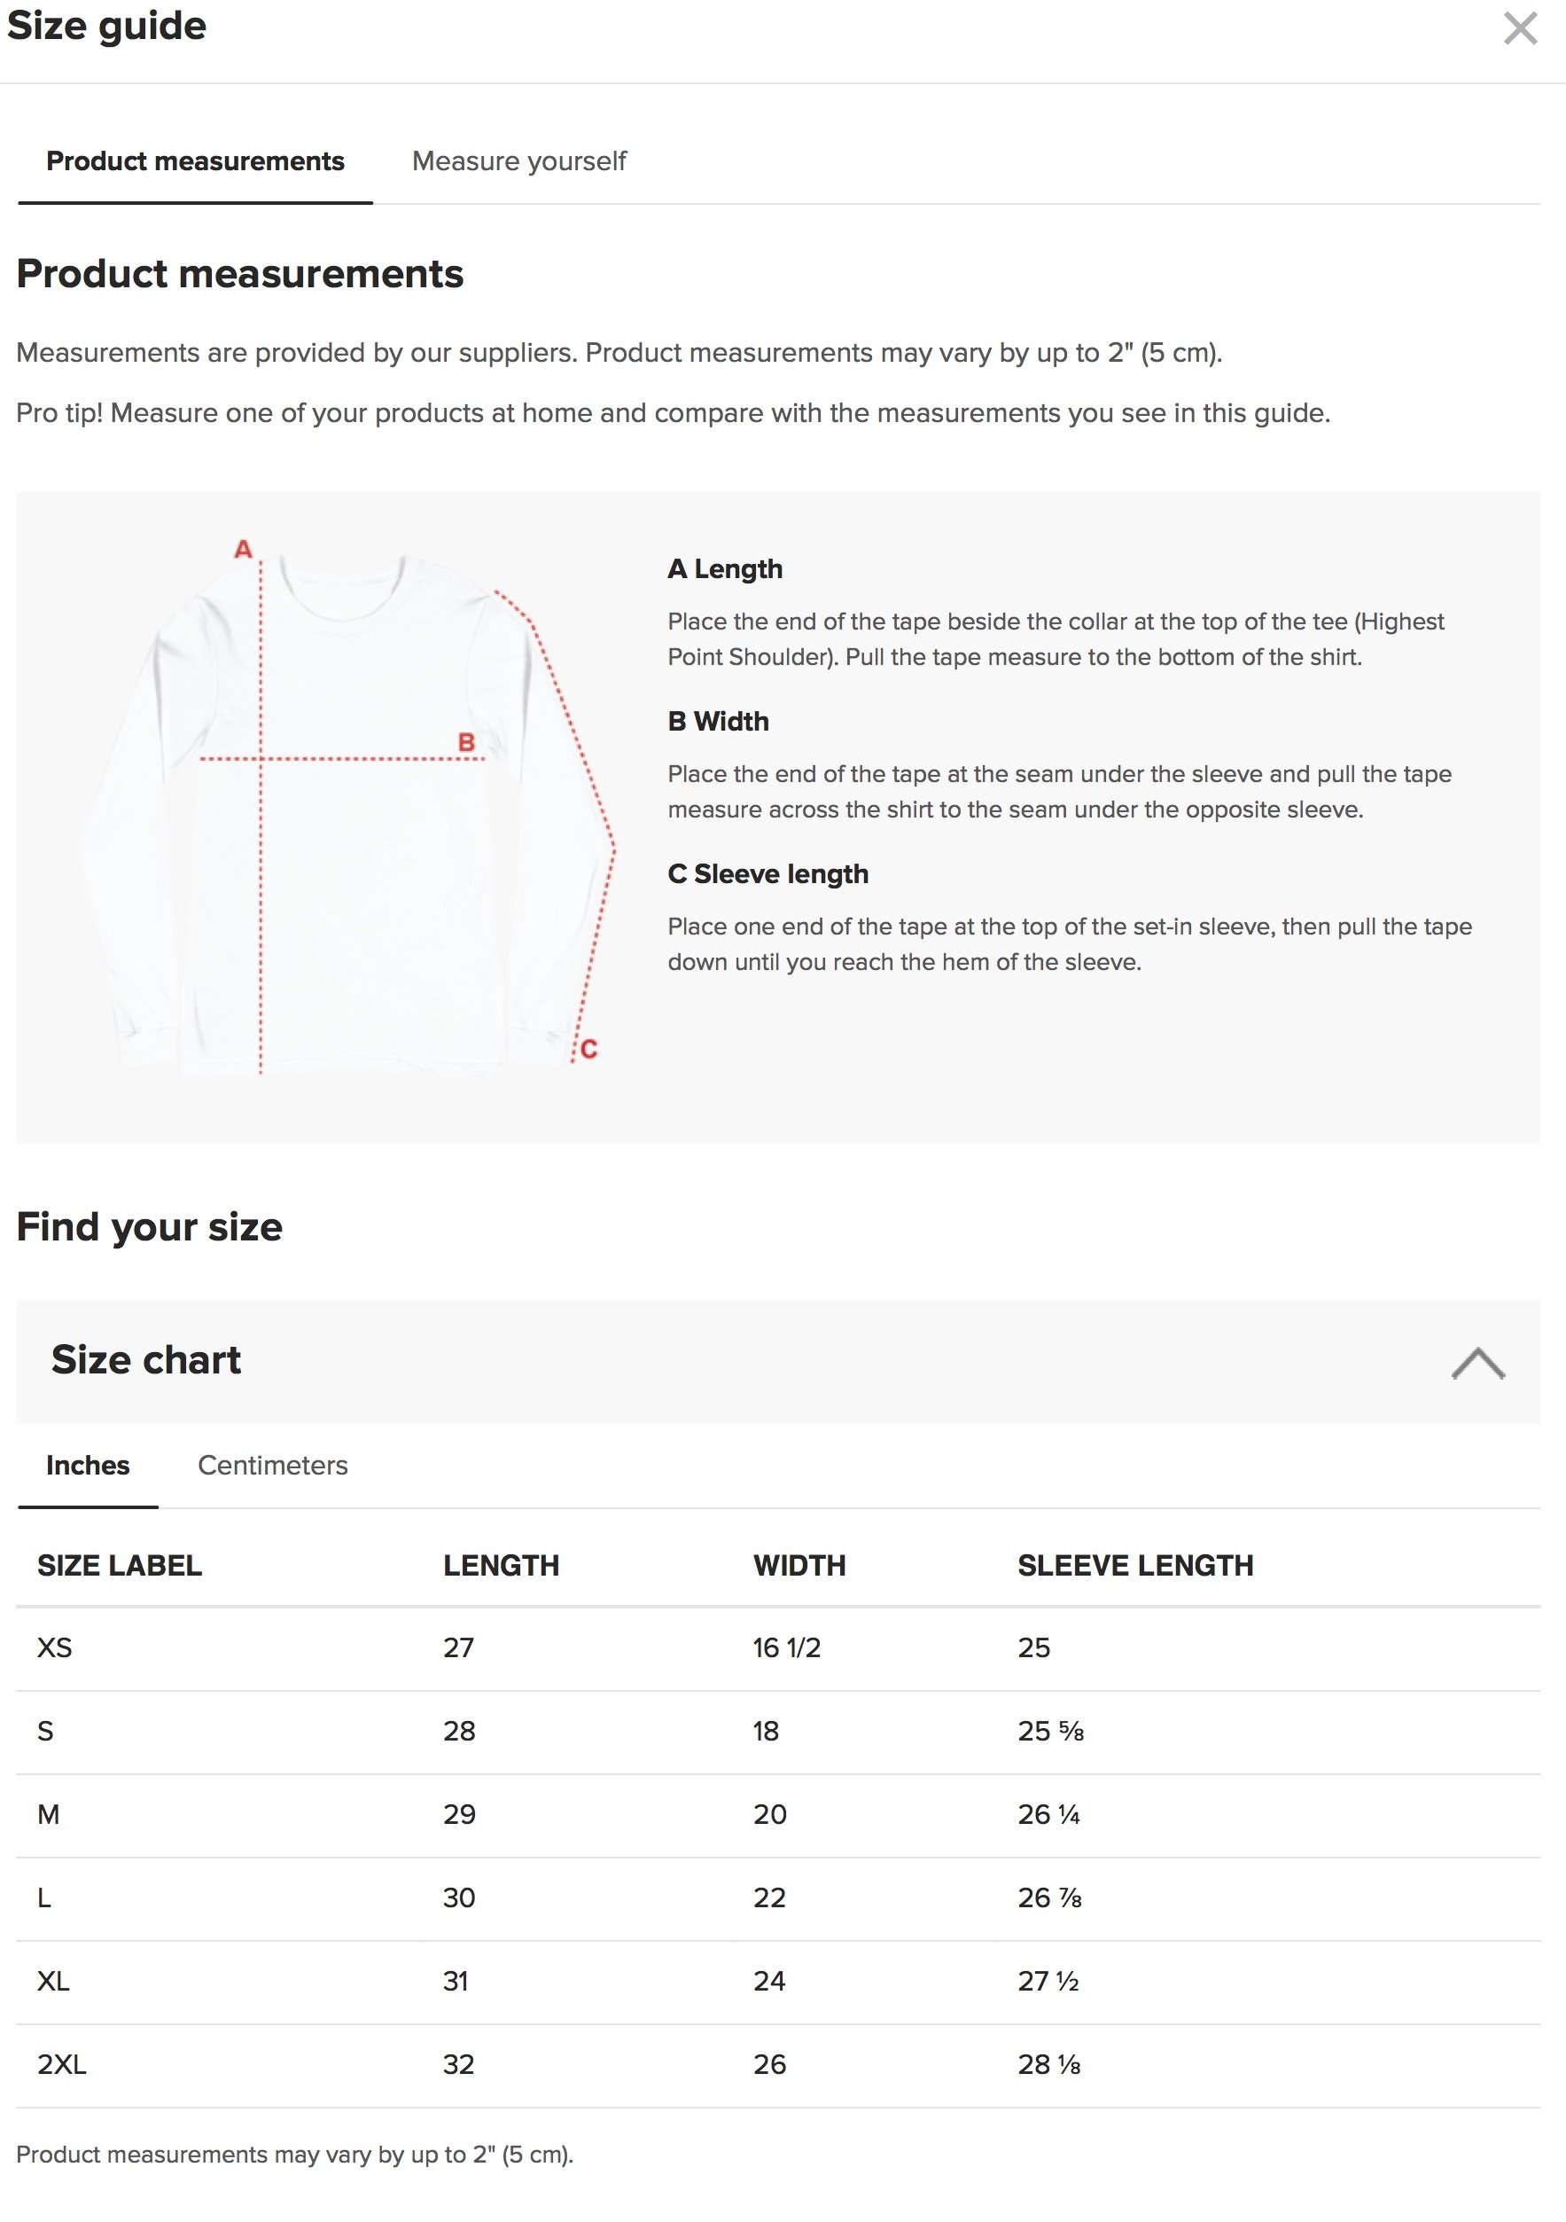Switch to Measure yourself tab
Image resolution: width=1566 pixels, height=2222 pixels.
point(518,160)
